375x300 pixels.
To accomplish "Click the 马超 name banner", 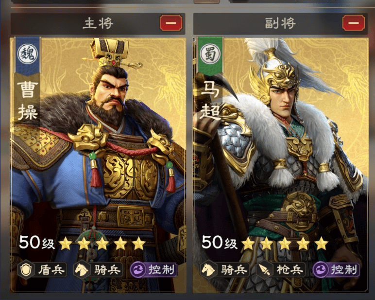I will click(x=210, y=100).
